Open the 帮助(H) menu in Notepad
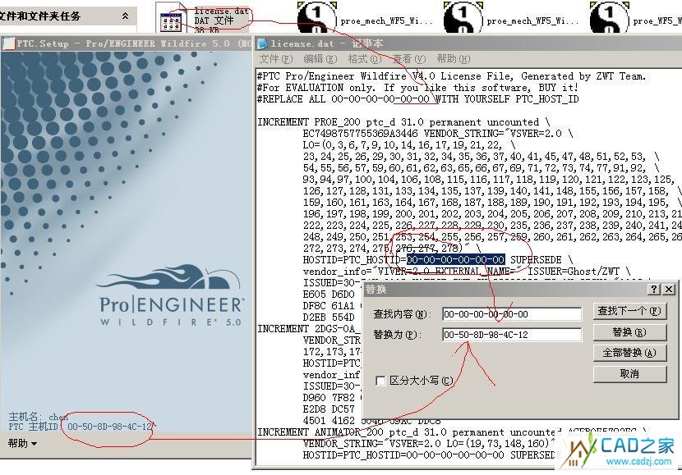Viewport: 682px width, 475px height. [453, 59]
